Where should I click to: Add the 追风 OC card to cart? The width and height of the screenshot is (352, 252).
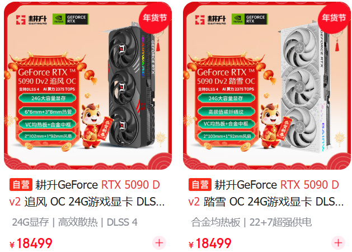pyautogui.click(x=159, y=243)
